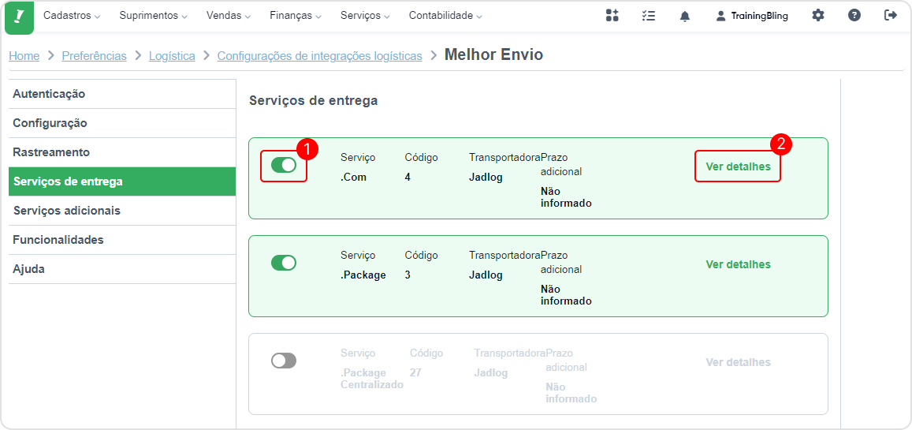Open the TrainingBling user profile

pos(752,17)
